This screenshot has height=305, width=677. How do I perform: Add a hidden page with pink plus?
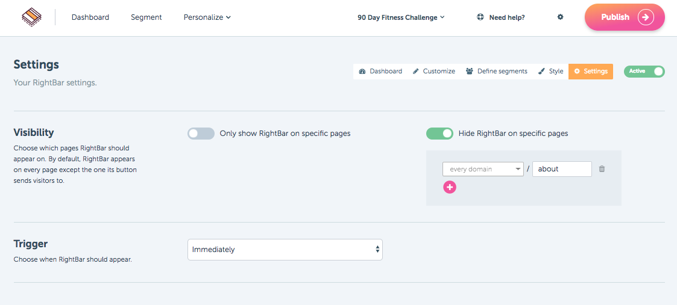[x=450, y=187]
